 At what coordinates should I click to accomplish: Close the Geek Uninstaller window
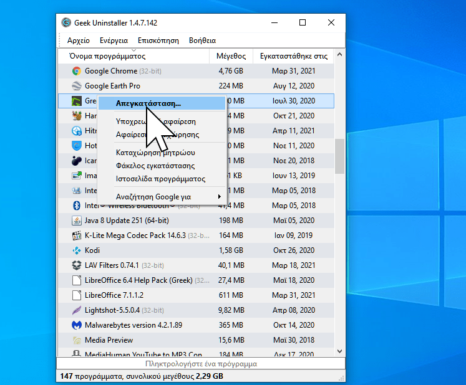tap(331, 22)
